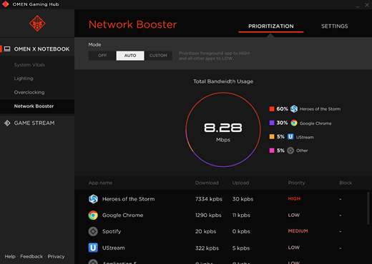Click the UStream icon in app list
Image resolution: width=372 pixels, height=264 pixels.
point(93,248)
